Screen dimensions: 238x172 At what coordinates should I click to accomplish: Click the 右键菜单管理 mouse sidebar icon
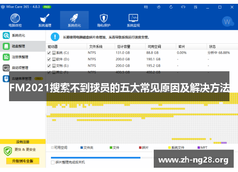coord(6,78)
